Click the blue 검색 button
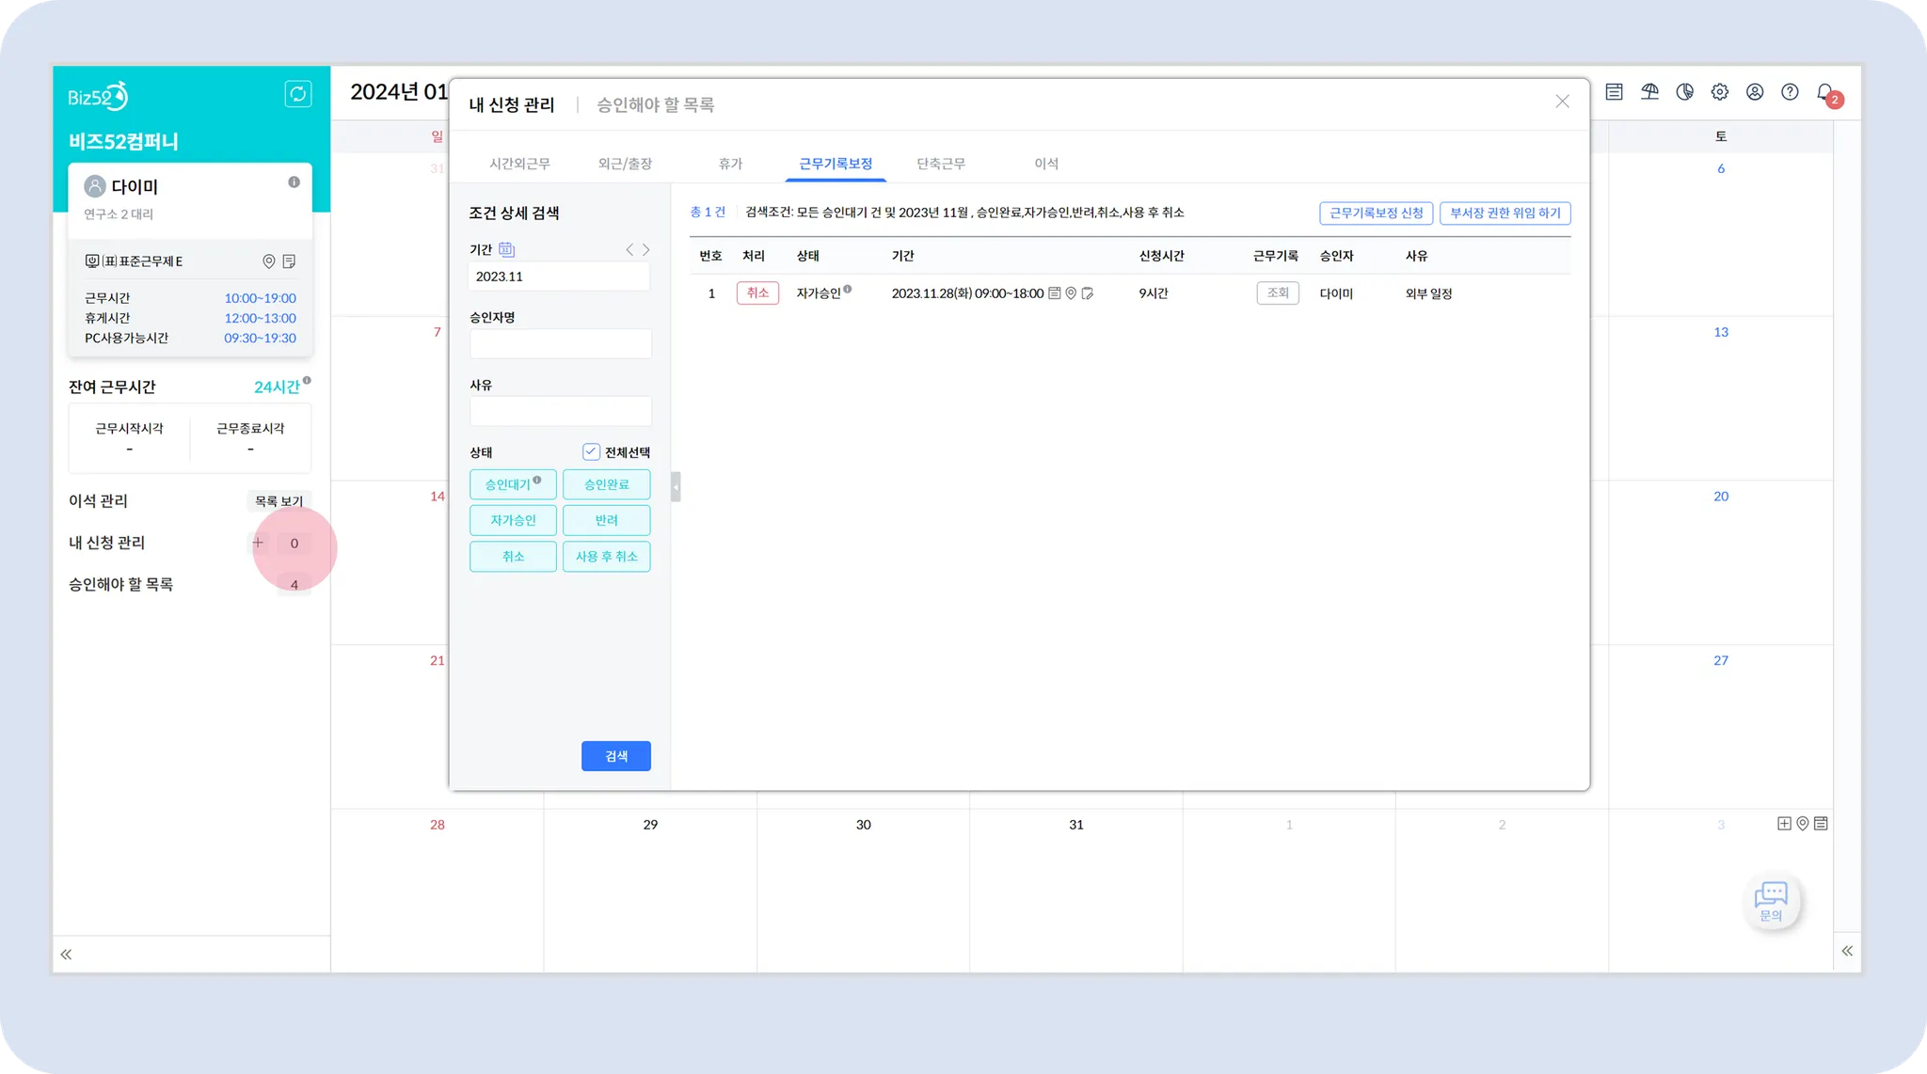 (615, 756)
